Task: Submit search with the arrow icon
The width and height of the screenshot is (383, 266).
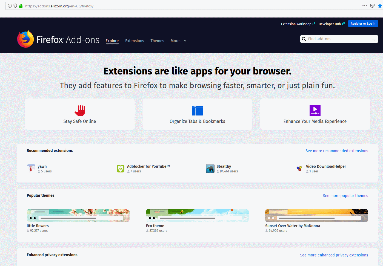Action: click(x=374, y=39)
